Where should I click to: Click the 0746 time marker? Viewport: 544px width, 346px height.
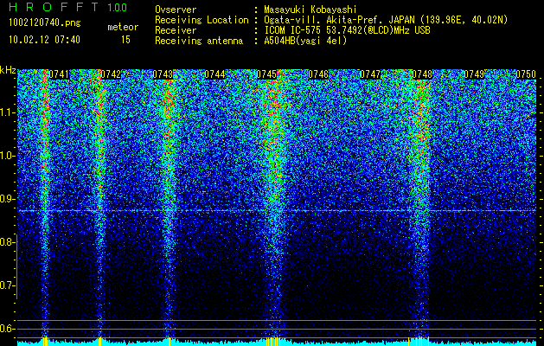tap(318, 74)
